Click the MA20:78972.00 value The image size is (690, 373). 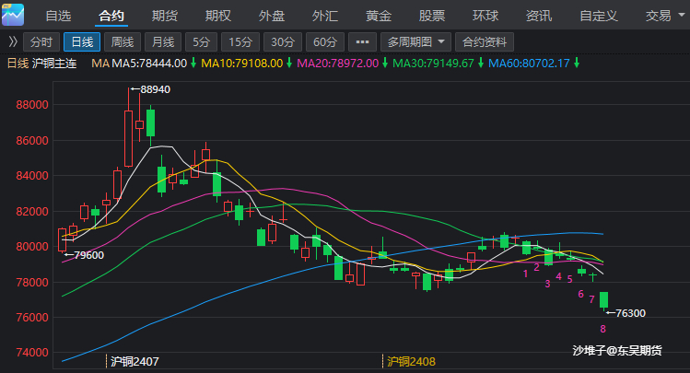pos(337,64)
